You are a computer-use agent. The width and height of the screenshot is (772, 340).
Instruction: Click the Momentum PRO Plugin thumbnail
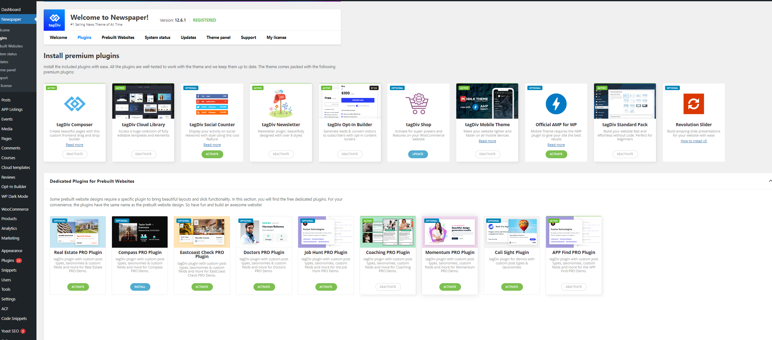click(x=450, y=232)
